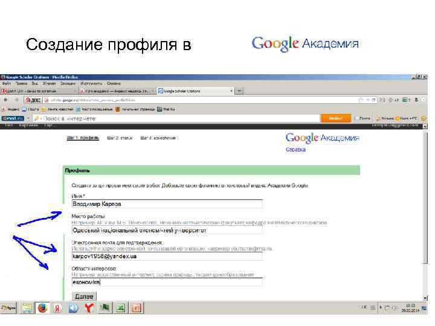This screenshot has height=326, width=435.
Task: Click Шаг 3: обновления step link
Action: click(158, 138)
